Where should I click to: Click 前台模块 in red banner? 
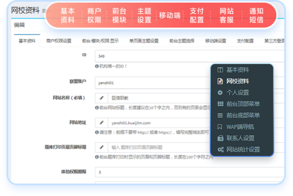[119, 15]
